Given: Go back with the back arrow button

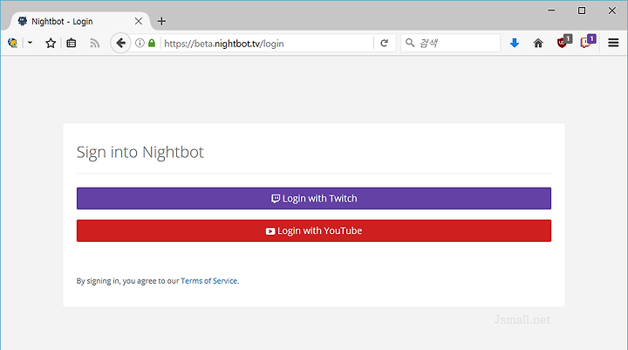Looking at the screenshot, I should point(120,43).
